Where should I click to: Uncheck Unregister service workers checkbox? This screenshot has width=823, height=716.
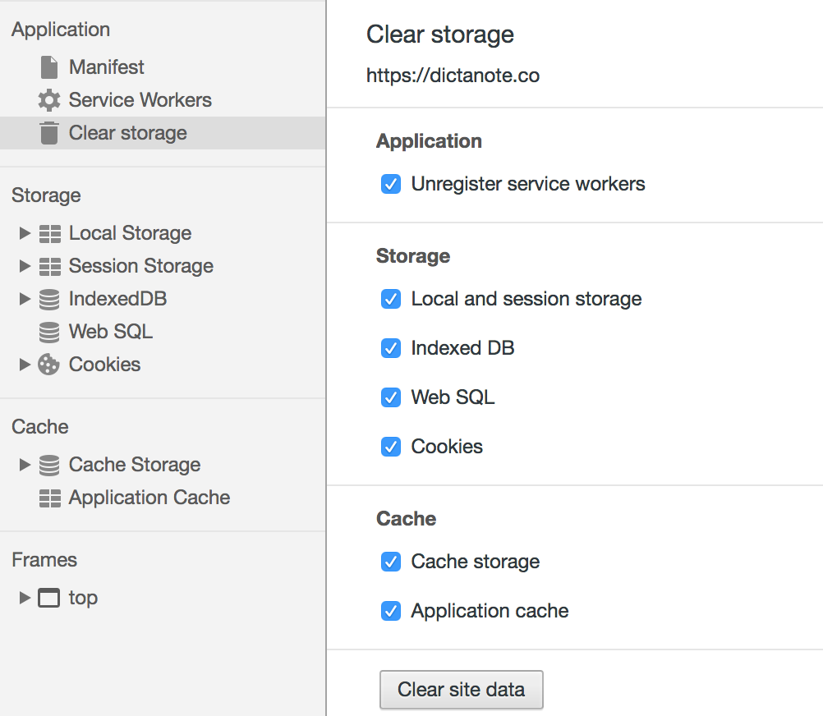point(390,184)
